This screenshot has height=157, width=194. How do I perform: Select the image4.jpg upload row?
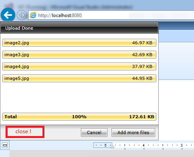coord(79,66)
